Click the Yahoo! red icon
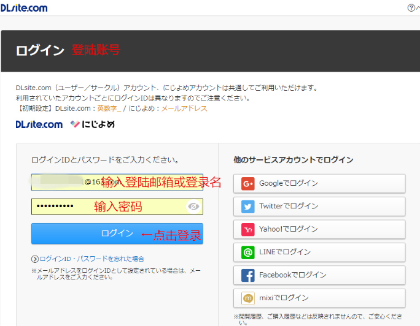 tap(248, 229)
